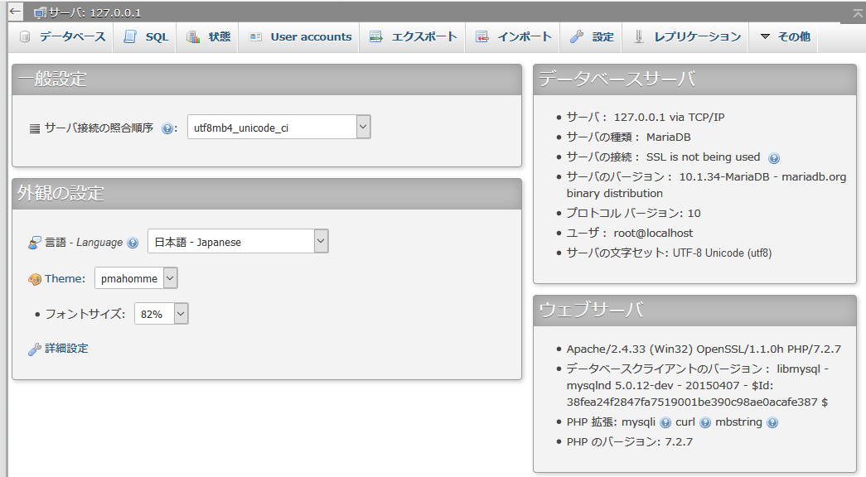The width and height of the screenshot is (866, 477).
Task: Click the help icon beside mysqli extension
Action: click(665, 422)
